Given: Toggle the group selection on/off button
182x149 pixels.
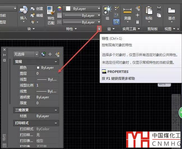Looking at the screenshot, I should [116, 22].
